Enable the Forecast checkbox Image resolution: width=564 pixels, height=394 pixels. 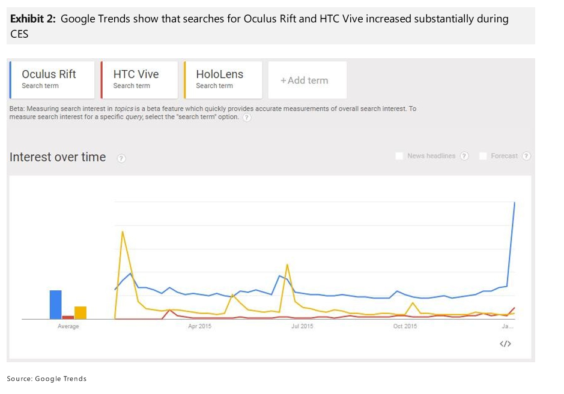tap(483, 156)
